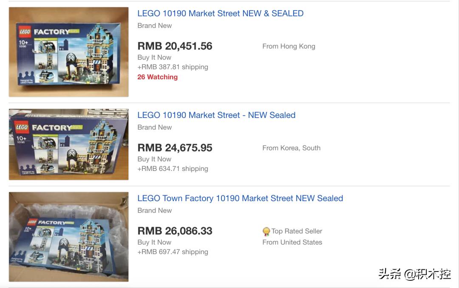Screen dimensions: 459x288
Task: Open the first LEGO 10190 listing thumbnail
Action: point(68,51)
